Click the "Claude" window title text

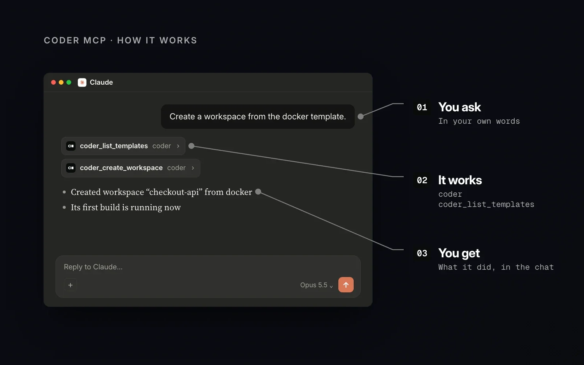point(101,82)
